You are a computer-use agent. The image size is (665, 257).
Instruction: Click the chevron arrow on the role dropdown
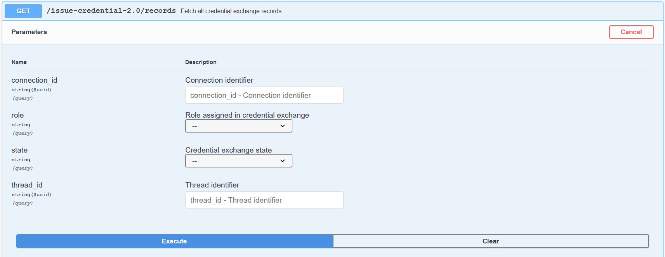point(283,126)
